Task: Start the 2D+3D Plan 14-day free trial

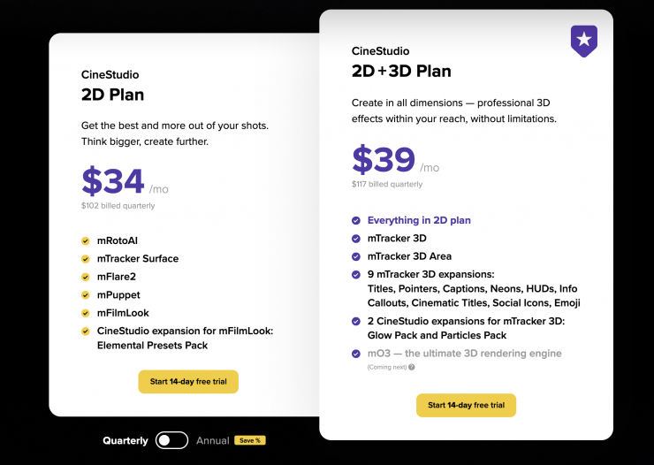Action: [466, 405]
